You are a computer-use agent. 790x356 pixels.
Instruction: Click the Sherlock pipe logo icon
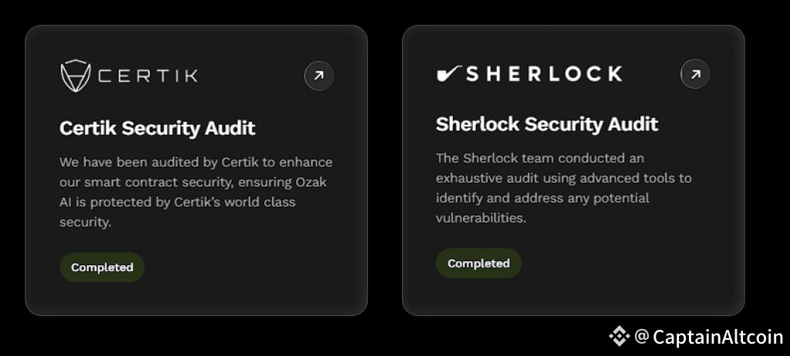coord(449,74)
